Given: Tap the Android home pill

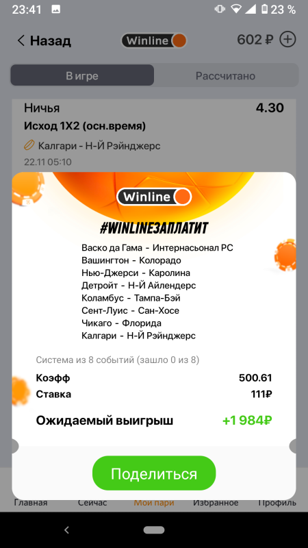Looking at the screenshot, I should coord(154,530).
